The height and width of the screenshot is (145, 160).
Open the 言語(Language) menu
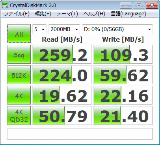click(128, 14)
